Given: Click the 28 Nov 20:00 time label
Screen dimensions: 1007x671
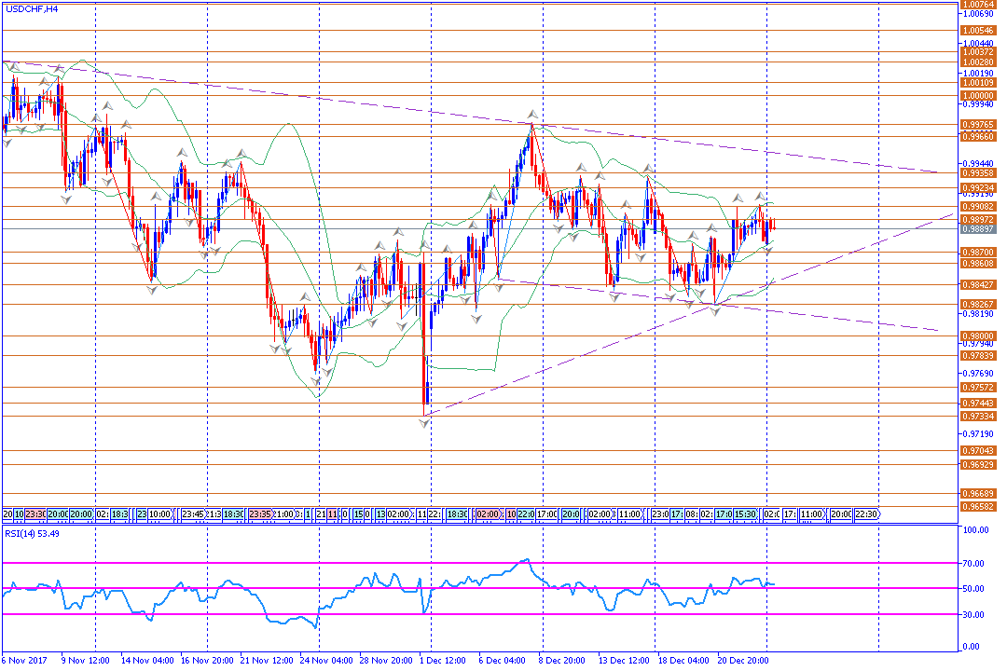Looking at the screenshot, I should pyautogui.click(x=386, y=660).
